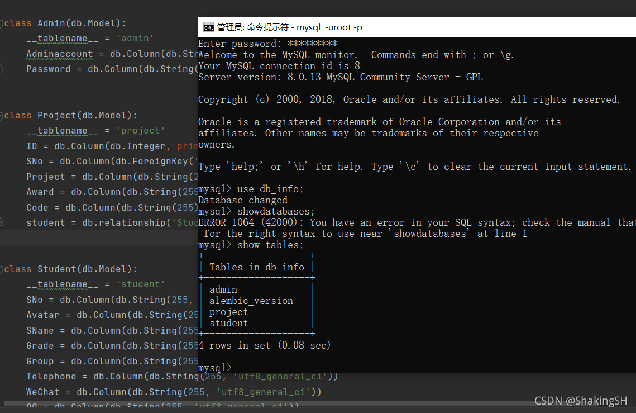Click the 'Award = db.Column' code line
636x413 pixels.
click(112, 192)
